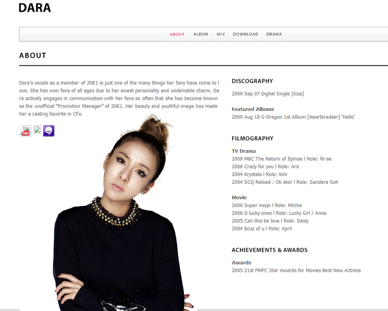Click the PMPC Star Awards entry
This screenshot has width=388, height=311.
coord(296,270)
